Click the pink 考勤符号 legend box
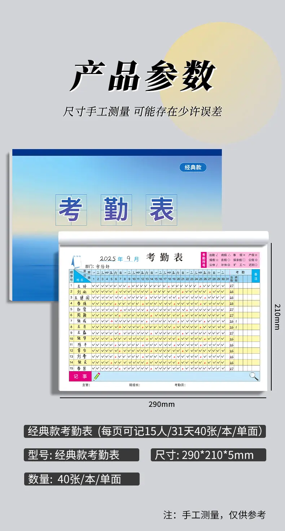285x531 pixels. point(230,260)
